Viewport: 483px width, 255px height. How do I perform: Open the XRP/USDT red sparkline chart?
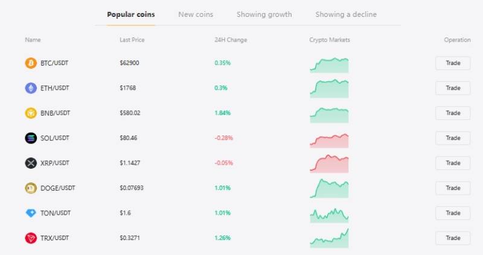329,163
